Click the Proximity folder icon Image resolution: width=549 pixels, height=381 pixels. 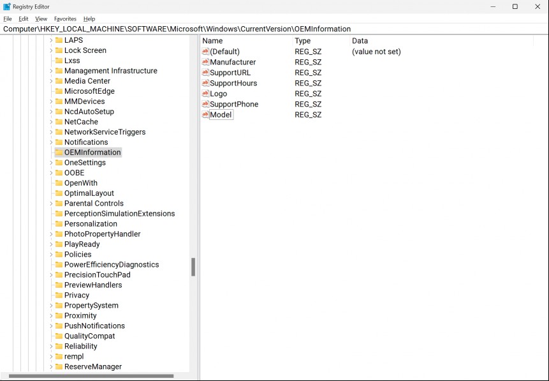[59, 315]
